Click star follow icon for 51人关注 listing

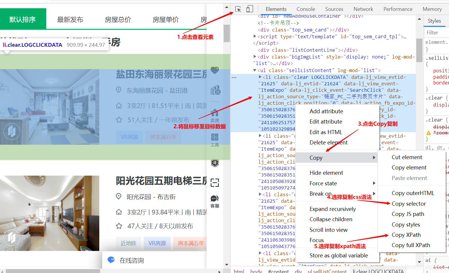pyautogui.click(x=119, y=120)
